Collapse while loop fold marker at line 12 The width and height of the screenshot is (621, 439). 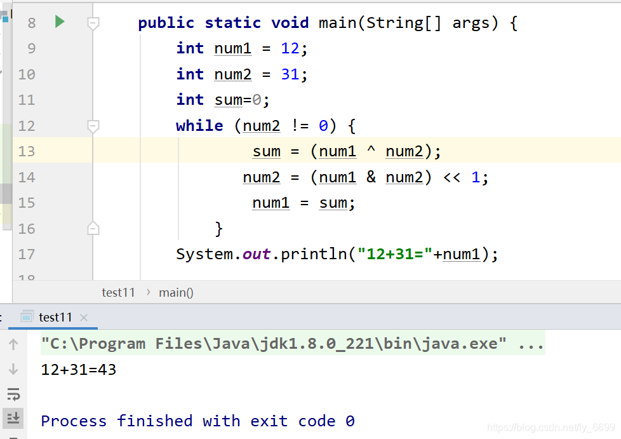click(x=93, y=126)
